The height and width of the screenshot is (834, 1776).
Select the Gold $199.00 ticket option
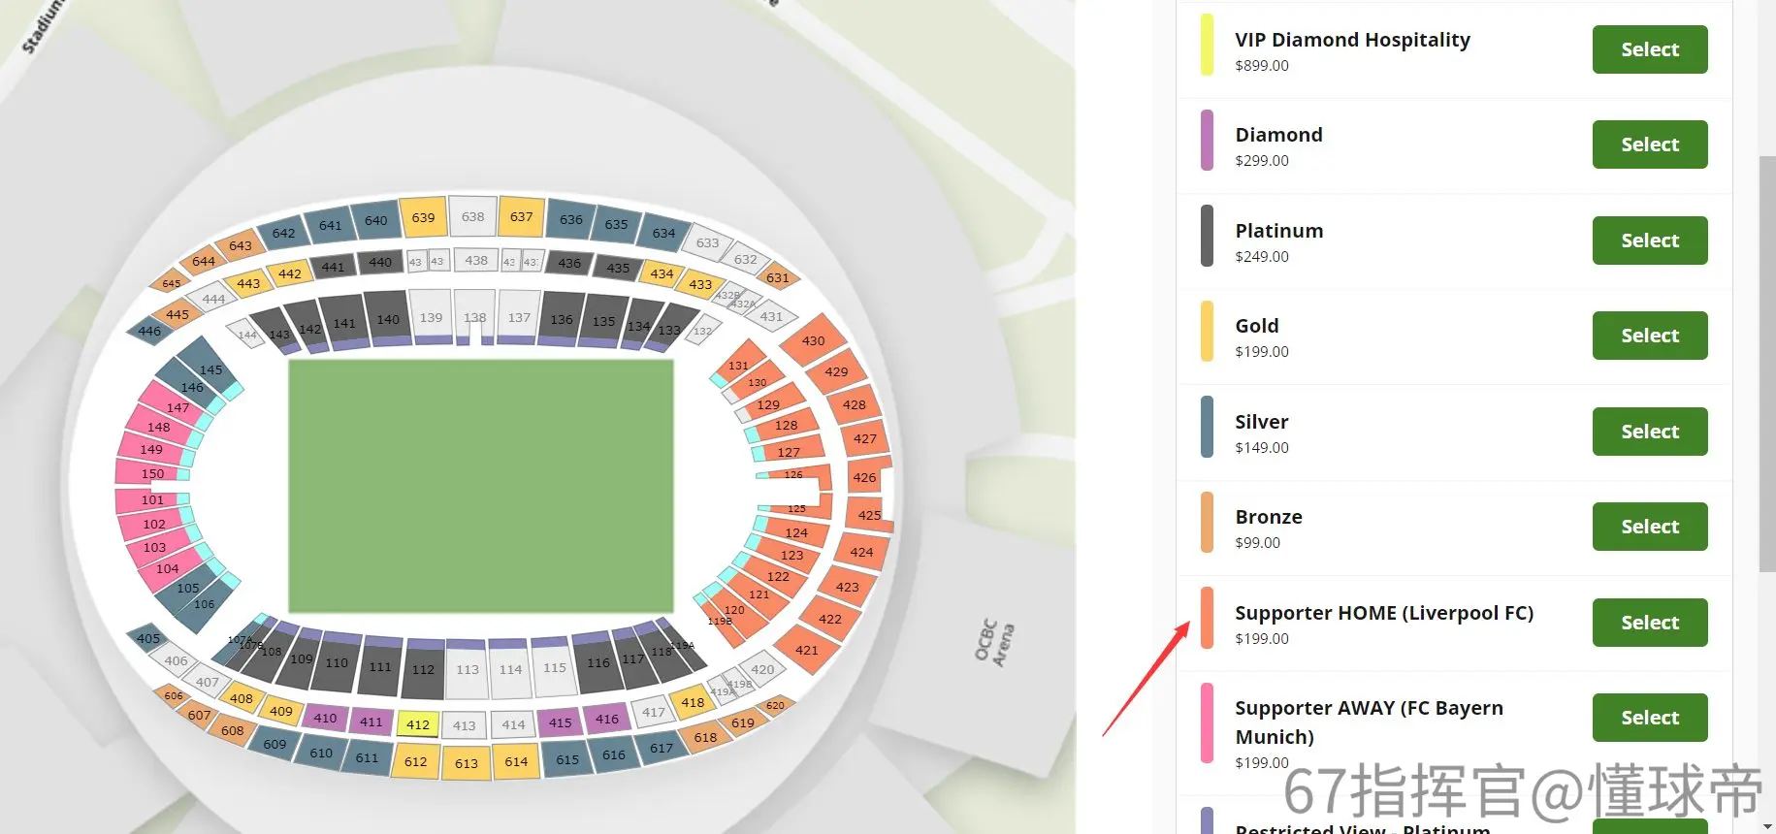point(1649,336)
